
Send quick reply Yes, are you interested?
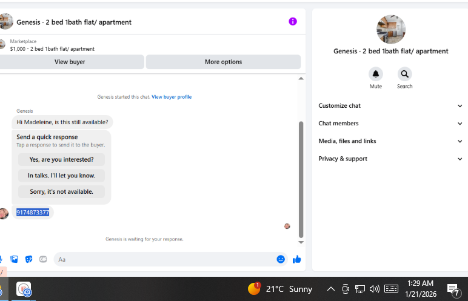click(61, 160)
